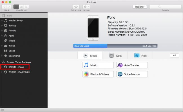This screenshot has height=112, width=183.
Task: Click the Files tab folder icon
Action: (x=137, y=55)
